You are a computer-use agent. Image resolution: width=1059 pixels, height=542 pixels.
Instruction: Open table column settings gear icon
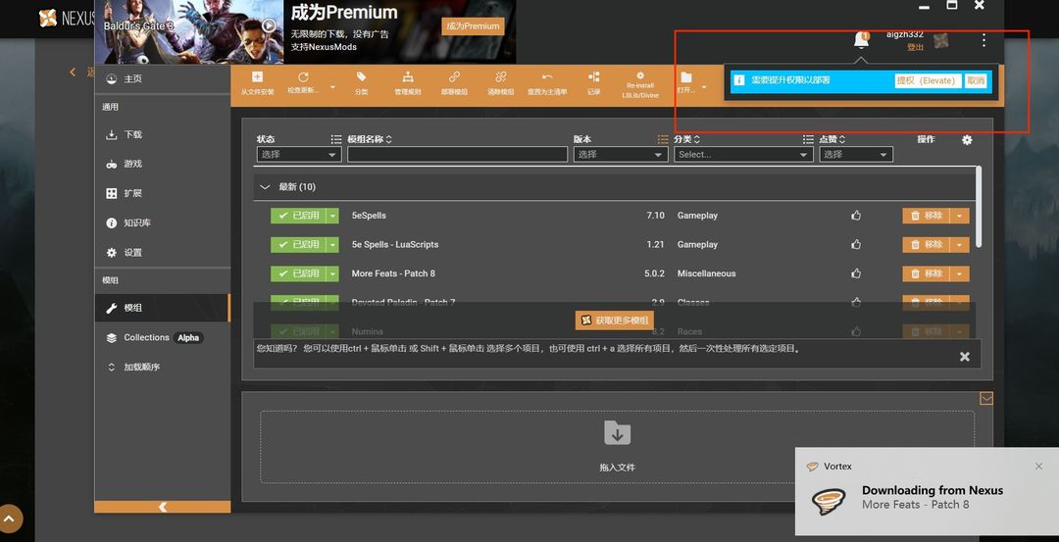[967, 140]
